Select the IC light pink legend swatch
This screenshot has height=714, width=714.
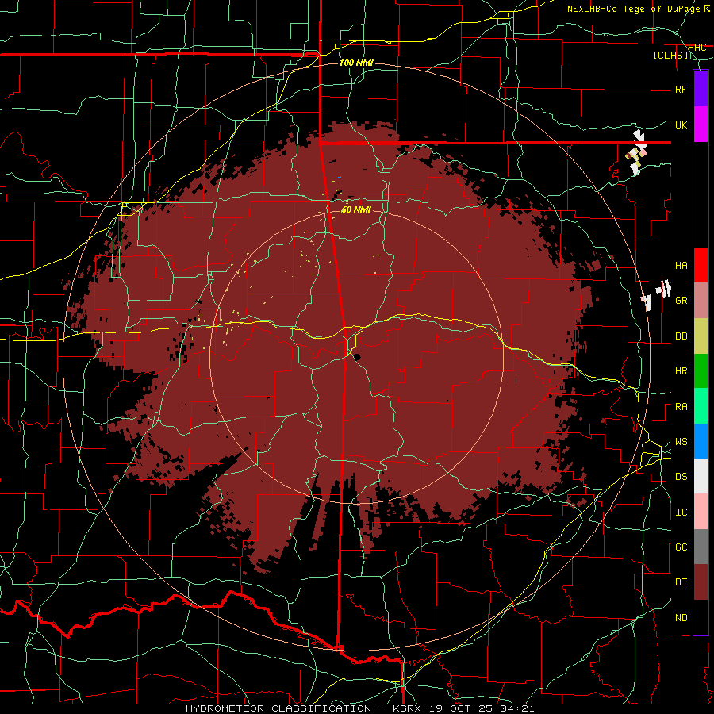point(701,512)
